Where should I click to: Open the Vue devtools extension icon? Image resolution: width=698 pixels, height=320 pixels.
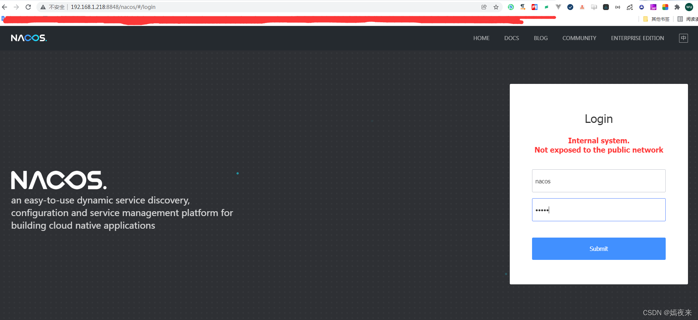[558, 7]
